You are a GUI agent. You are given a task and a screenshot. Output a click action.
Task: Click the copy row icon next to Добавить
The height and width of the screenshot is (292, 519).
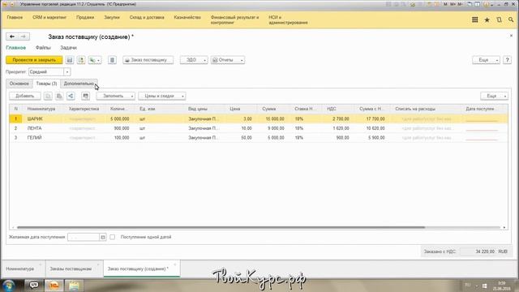click(x=48, y=96)
